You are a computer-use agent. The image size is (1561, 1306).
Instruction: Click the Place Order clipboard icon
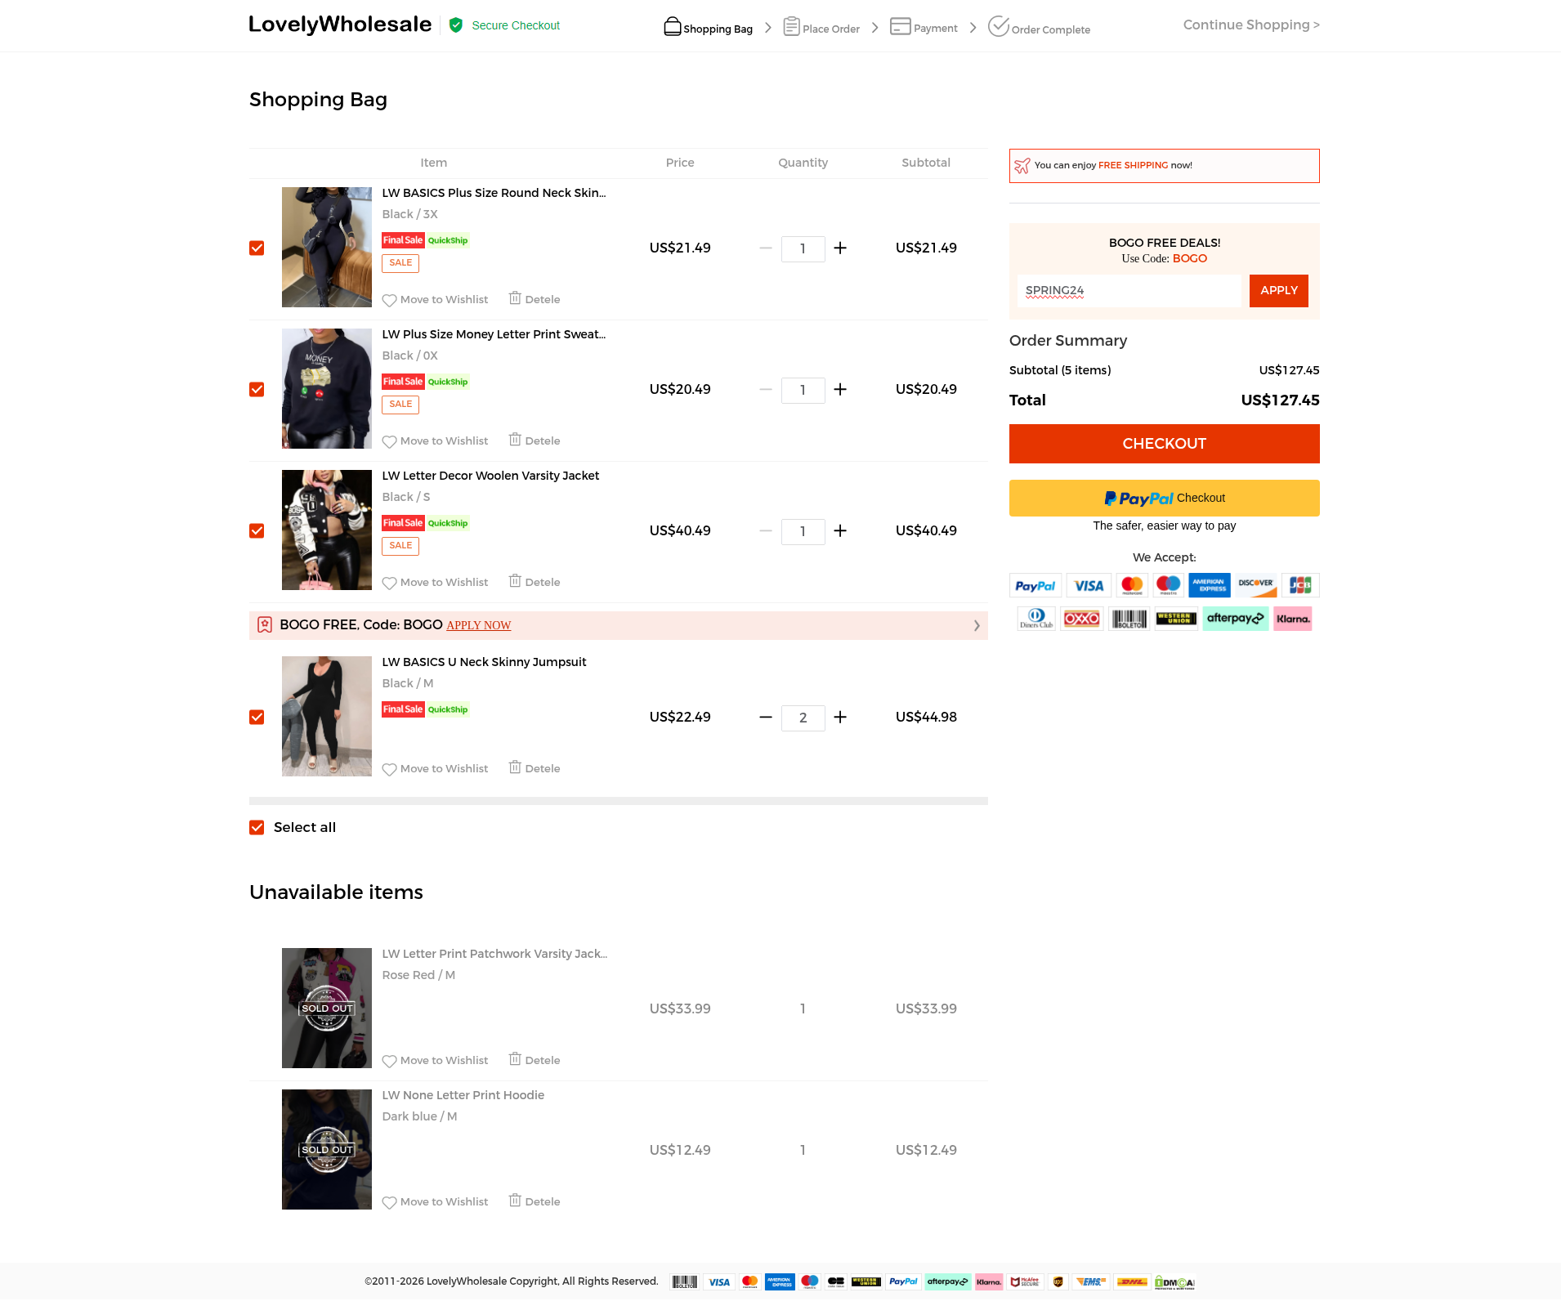(791, 27)
